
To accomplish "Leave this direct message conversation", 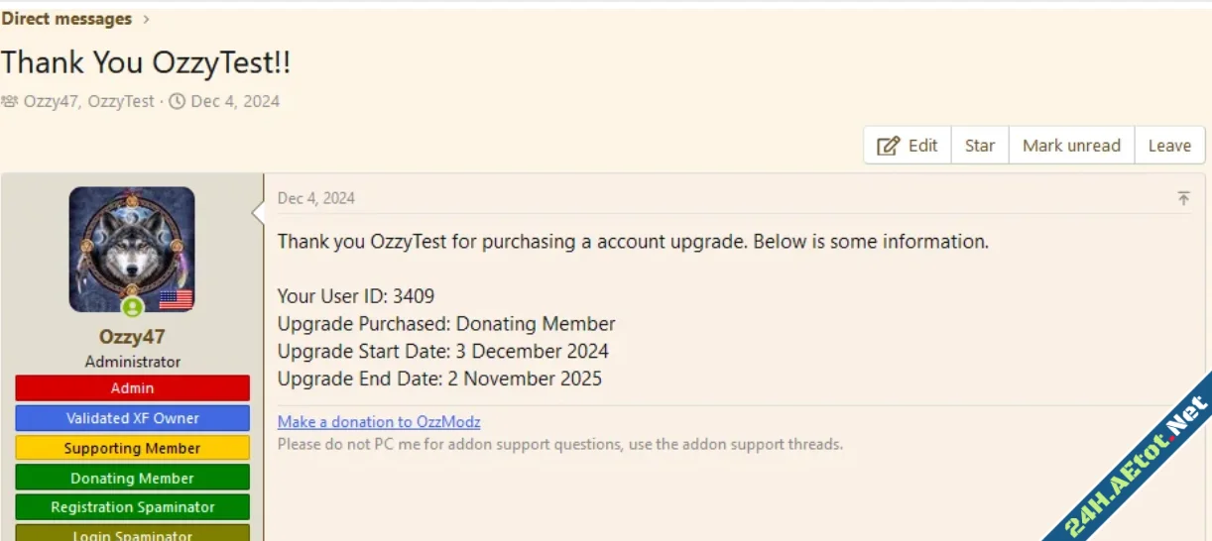I will (x=1169, y=146).
